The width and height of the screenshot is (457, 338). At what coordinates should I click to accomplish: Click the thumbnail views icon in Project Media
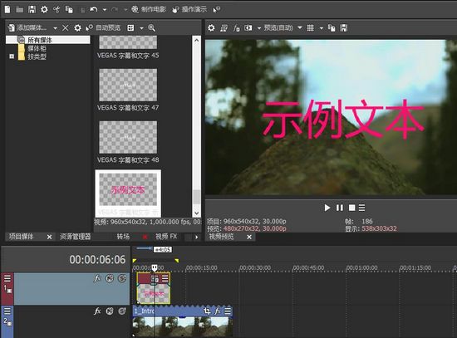130,27
